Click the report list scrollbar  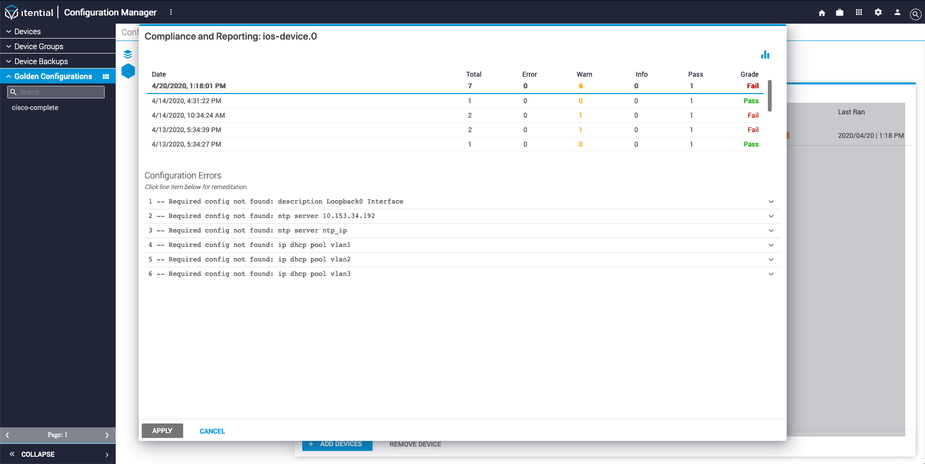coord(770,96)
